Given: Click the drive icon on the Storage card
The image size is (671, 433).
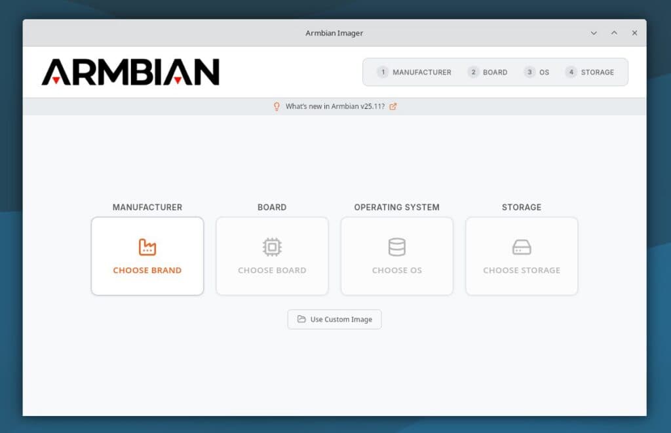Looking at the screenshot, I should point(521,247).
